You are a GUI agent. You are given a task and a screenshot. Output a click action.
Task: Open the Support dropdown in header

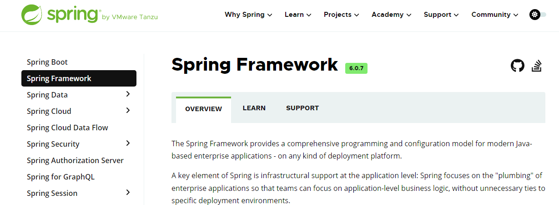tap(441, 15)
